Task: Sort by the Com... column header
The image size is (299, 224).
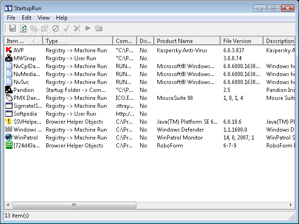Action: coord(125,41)
